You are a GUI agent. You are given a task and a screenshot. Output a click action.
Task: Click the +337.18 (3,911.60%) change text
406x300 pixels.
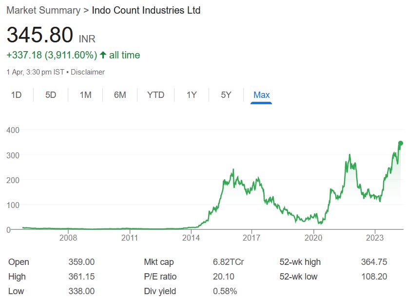[52, 55]
